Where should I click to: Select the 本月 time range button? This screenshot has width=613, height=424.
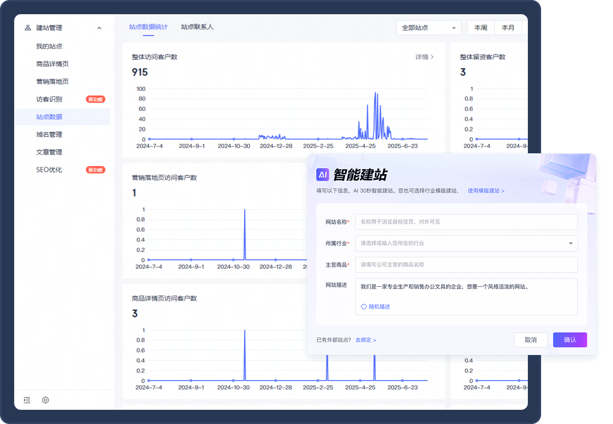coord(508,28)
